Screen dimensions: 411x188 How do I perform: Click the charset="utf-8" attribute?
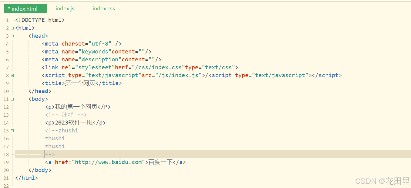point(87,44)
